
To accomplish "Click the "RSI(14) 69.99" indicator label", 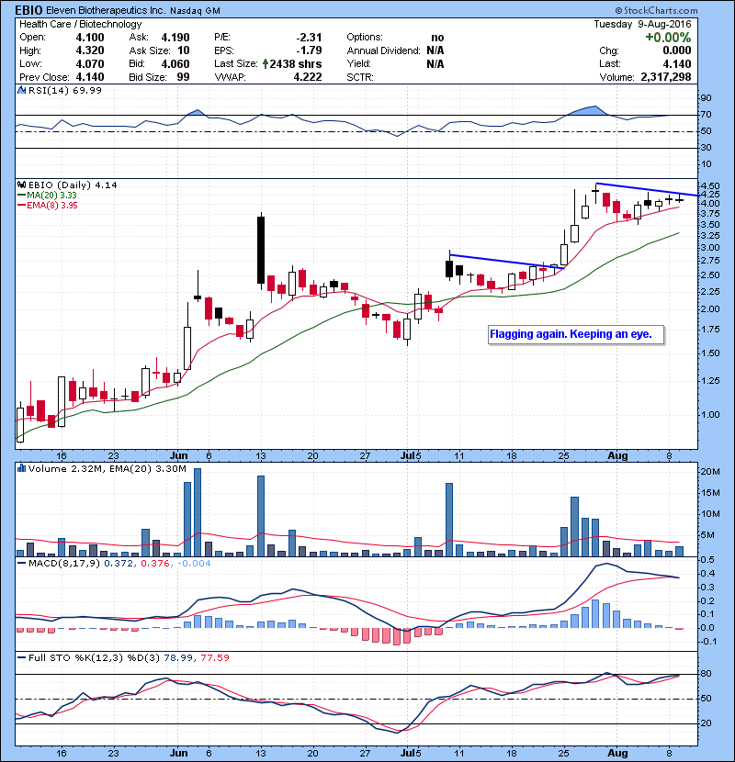I will click(x=65, y=90).
